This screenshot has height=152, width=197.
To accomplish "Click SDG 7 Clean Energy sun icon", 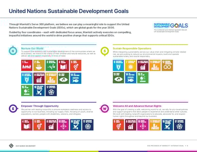I will (130, 65).
